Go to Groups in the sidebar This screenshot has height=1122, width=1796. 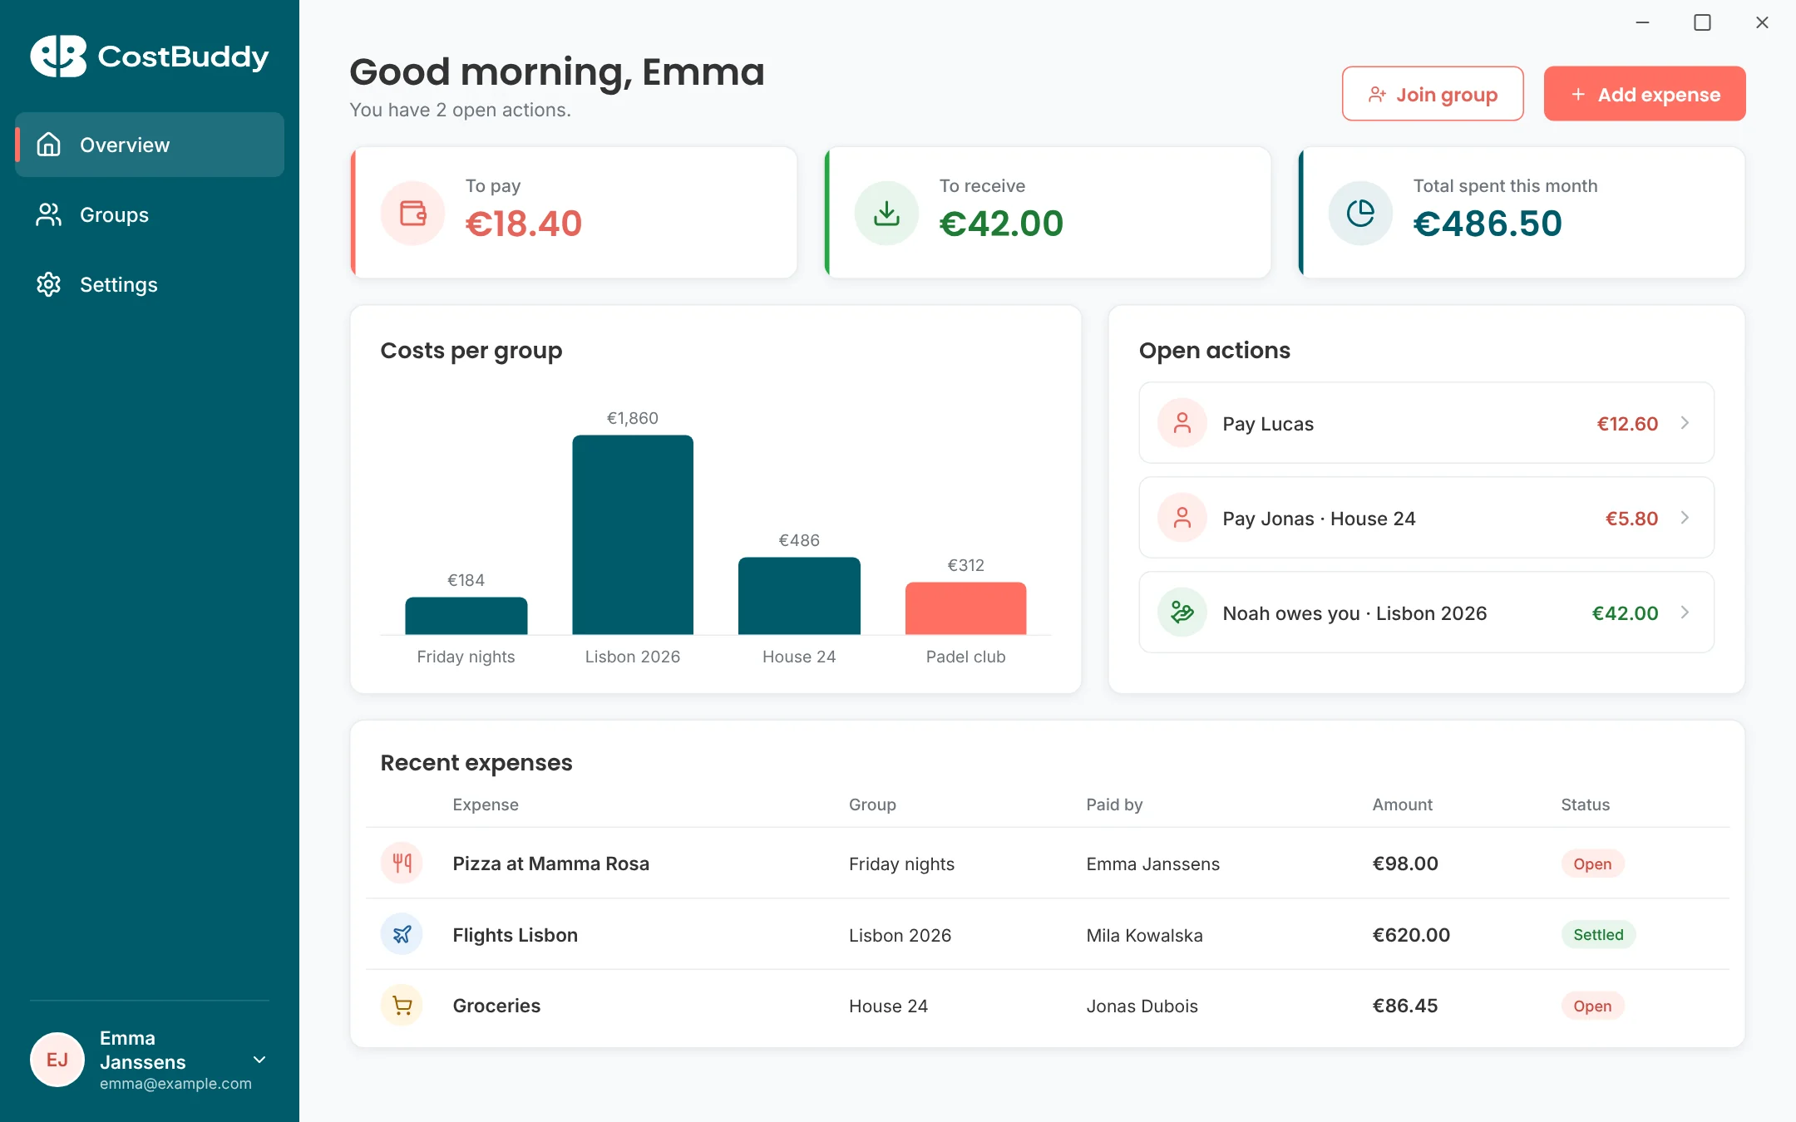coord(150,214)
